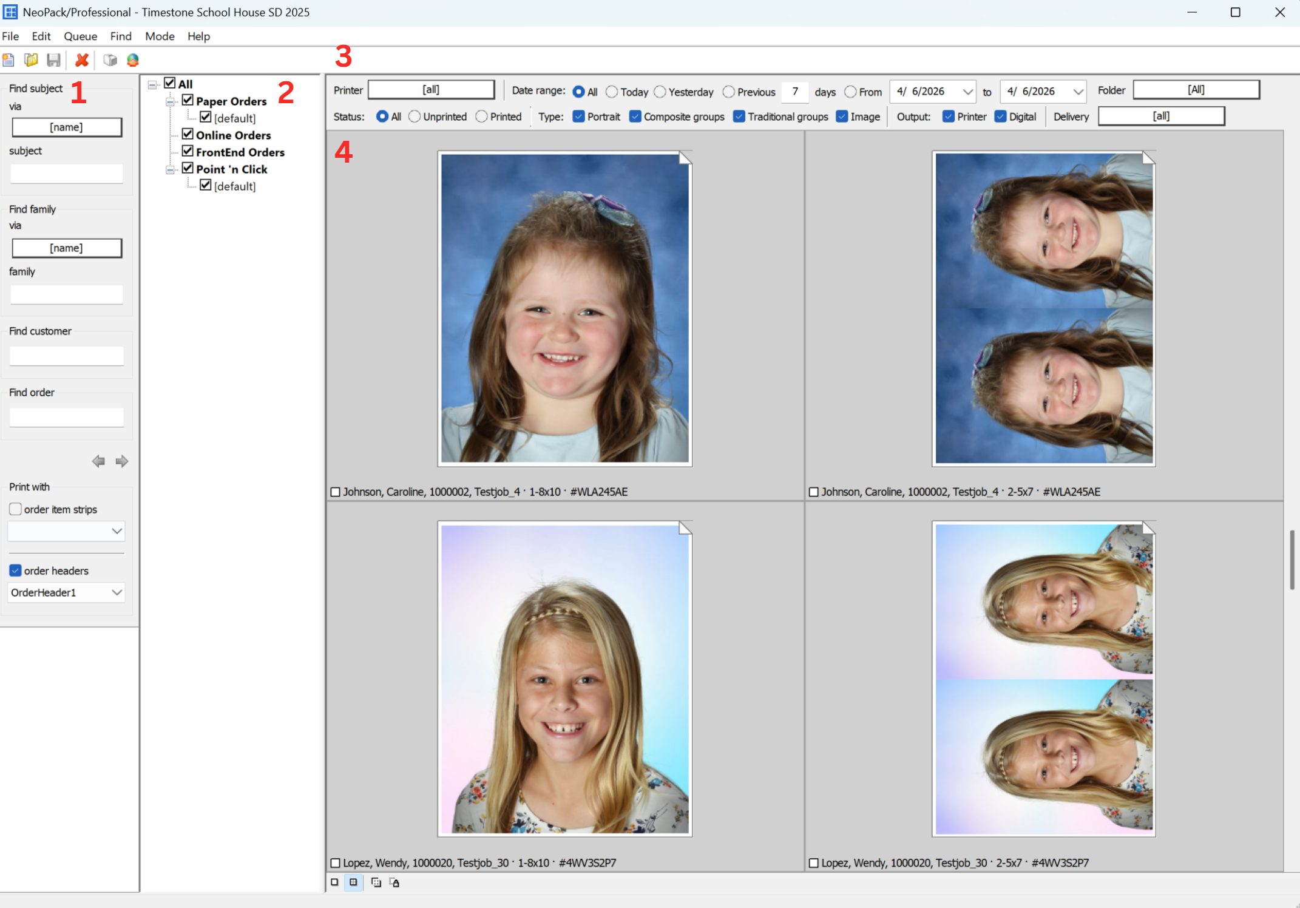Disable order headers checkbox

(16, 571)
